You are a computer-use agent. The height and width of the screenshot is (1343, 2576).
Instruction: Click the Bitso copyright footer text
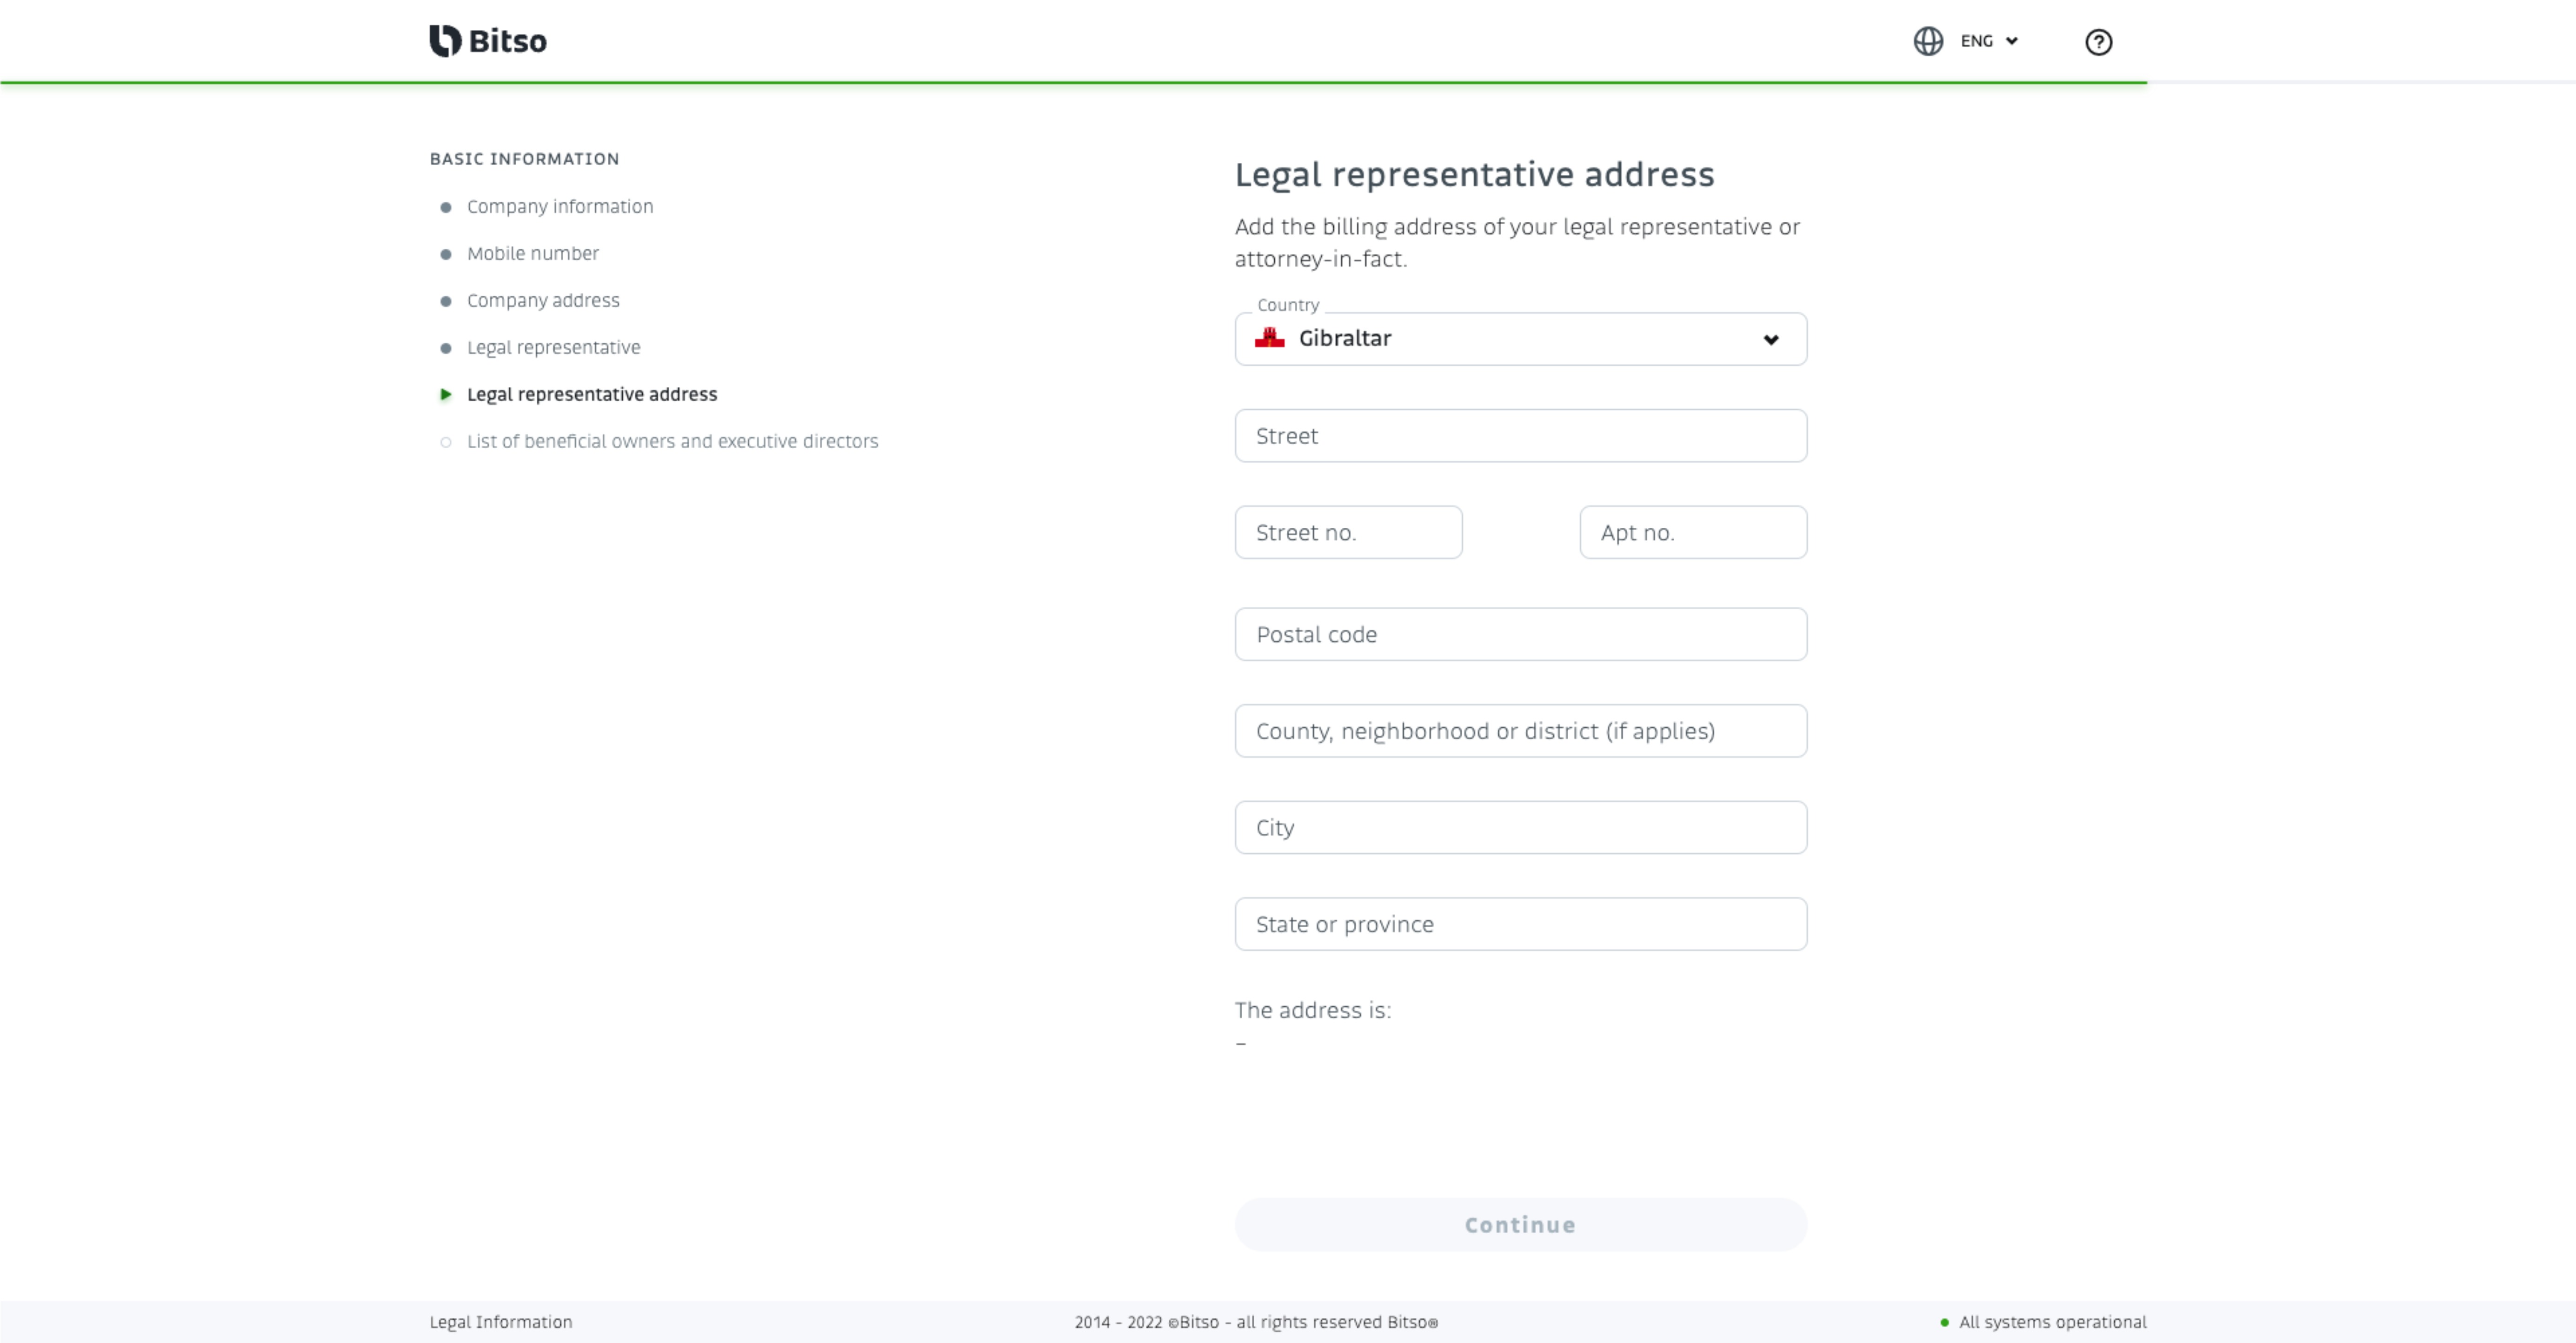pyautogui.click(x=1256, y=1322)
